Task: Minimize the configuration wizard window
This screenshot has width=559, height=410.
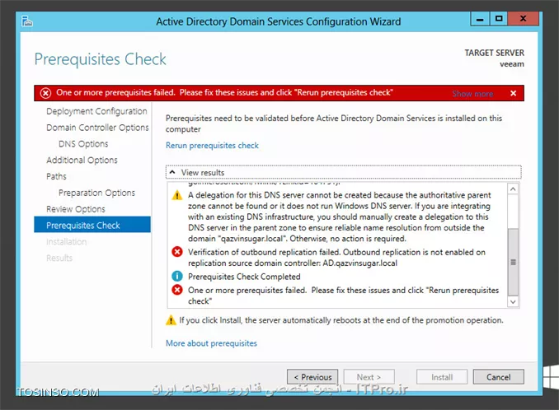Action: [480, 19]
